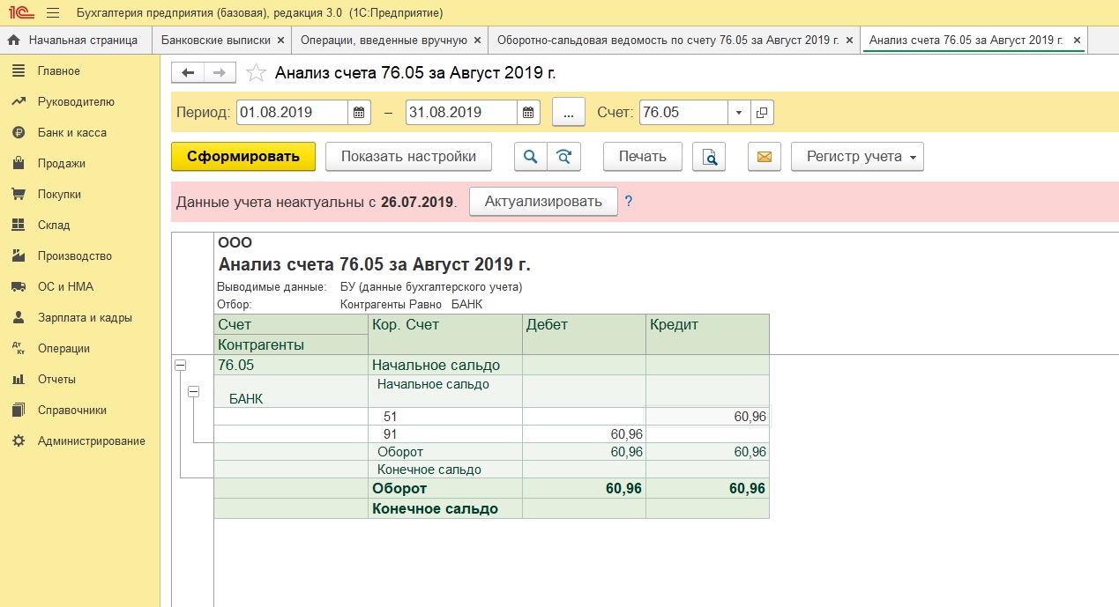Close the Операции, введенные вручную tab
Viewport: 1119px width, 607px height.
(x=478, y=40)
